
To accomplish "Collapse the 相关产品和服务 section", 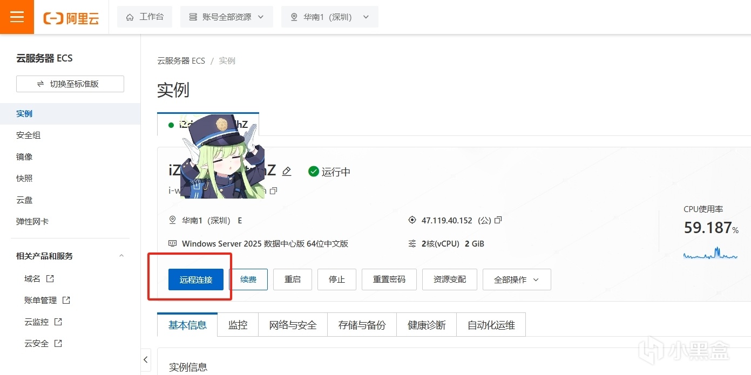I will 121,256.
